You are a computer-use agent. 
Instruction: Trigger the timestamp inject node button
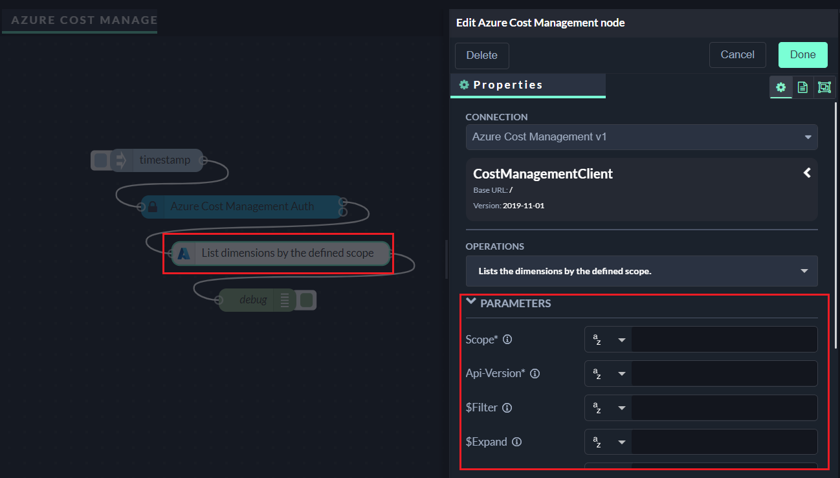coord(100,160)
